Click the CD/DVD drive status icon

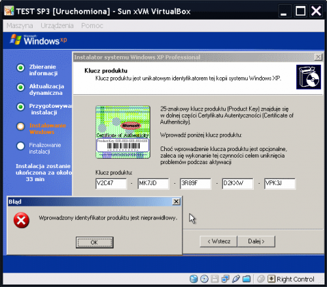pyautogui.click(x=204, y=279)
